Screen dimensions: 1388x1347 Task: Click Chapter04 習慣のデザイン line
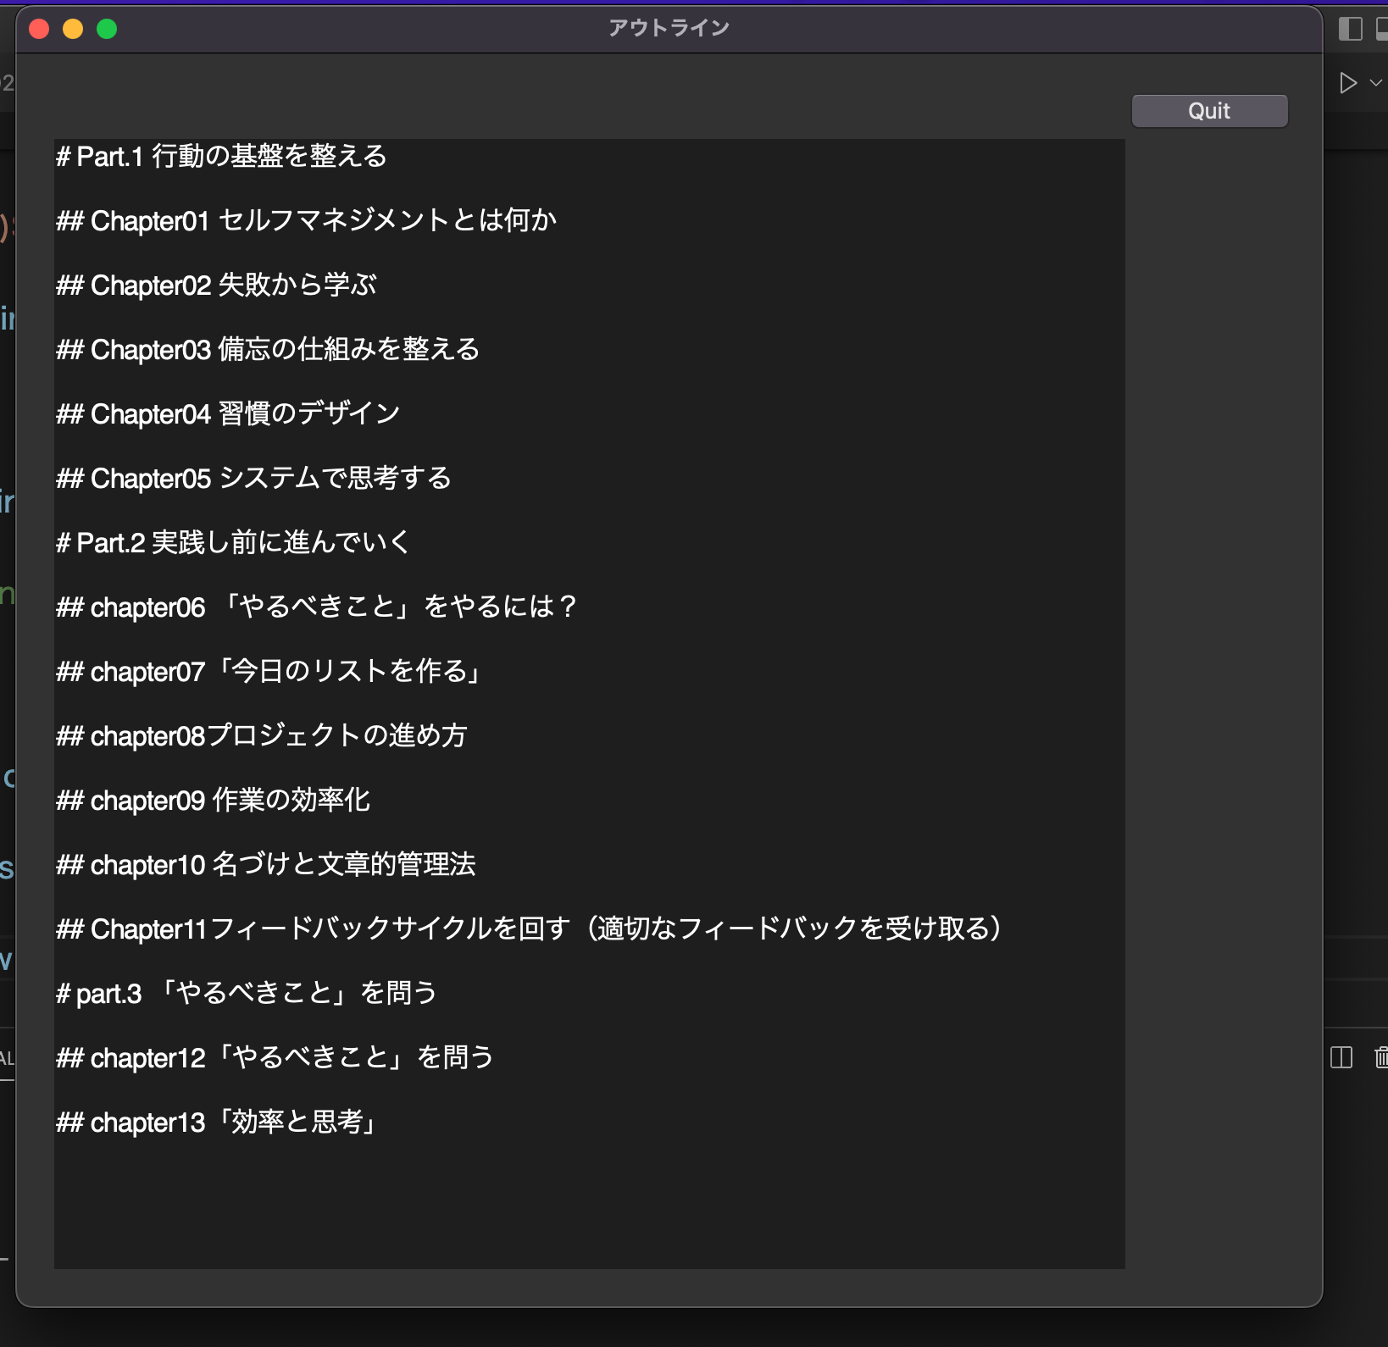pos(229,413)
